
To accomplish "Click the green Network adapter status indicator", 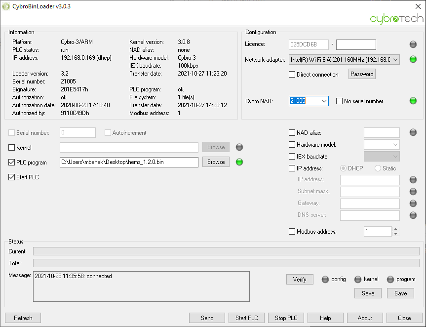I will pyautogui.click(x=413, y=60).
